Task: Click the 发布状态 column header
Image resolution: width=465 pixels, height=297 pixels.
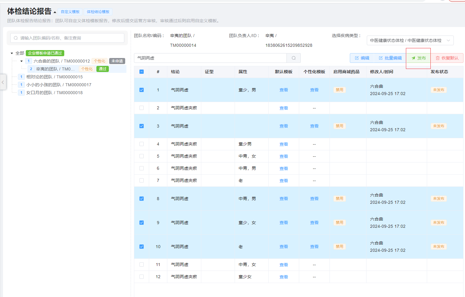Action: (439, 72)
